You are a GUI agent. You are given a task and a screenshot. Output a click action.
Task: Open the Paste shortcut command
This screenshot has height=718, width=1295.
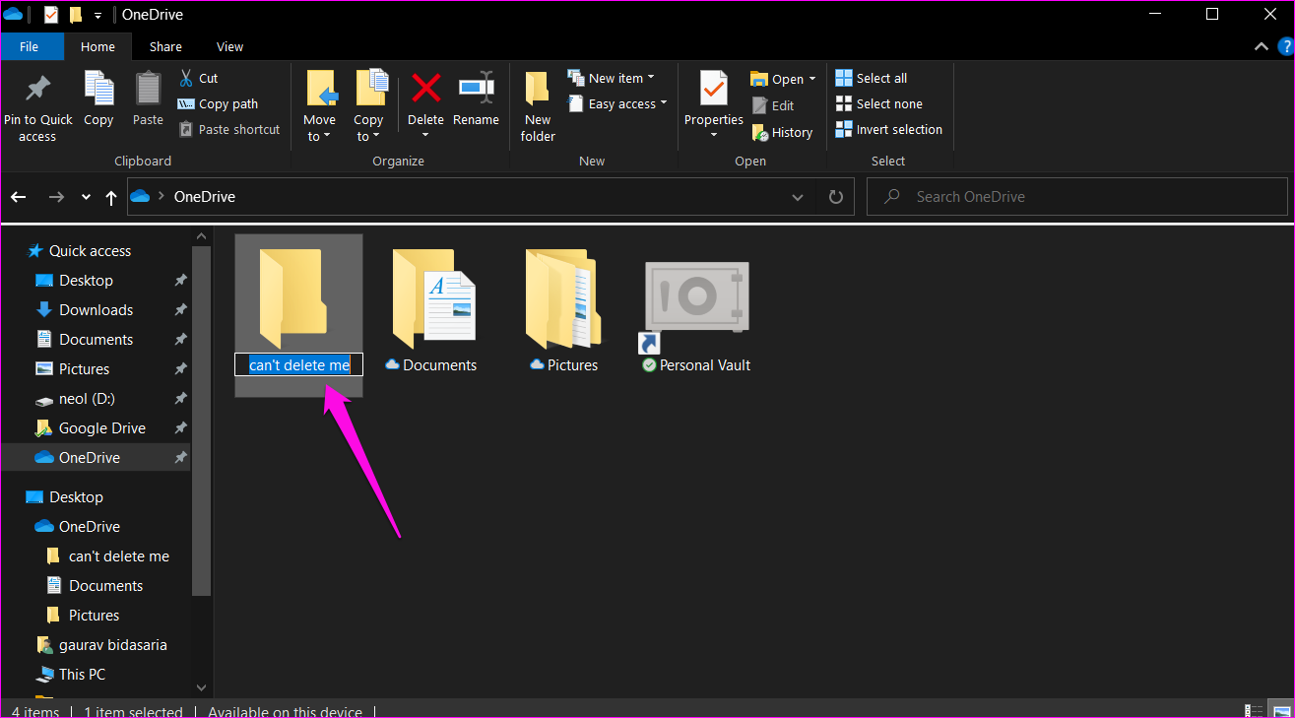point(228,129)
